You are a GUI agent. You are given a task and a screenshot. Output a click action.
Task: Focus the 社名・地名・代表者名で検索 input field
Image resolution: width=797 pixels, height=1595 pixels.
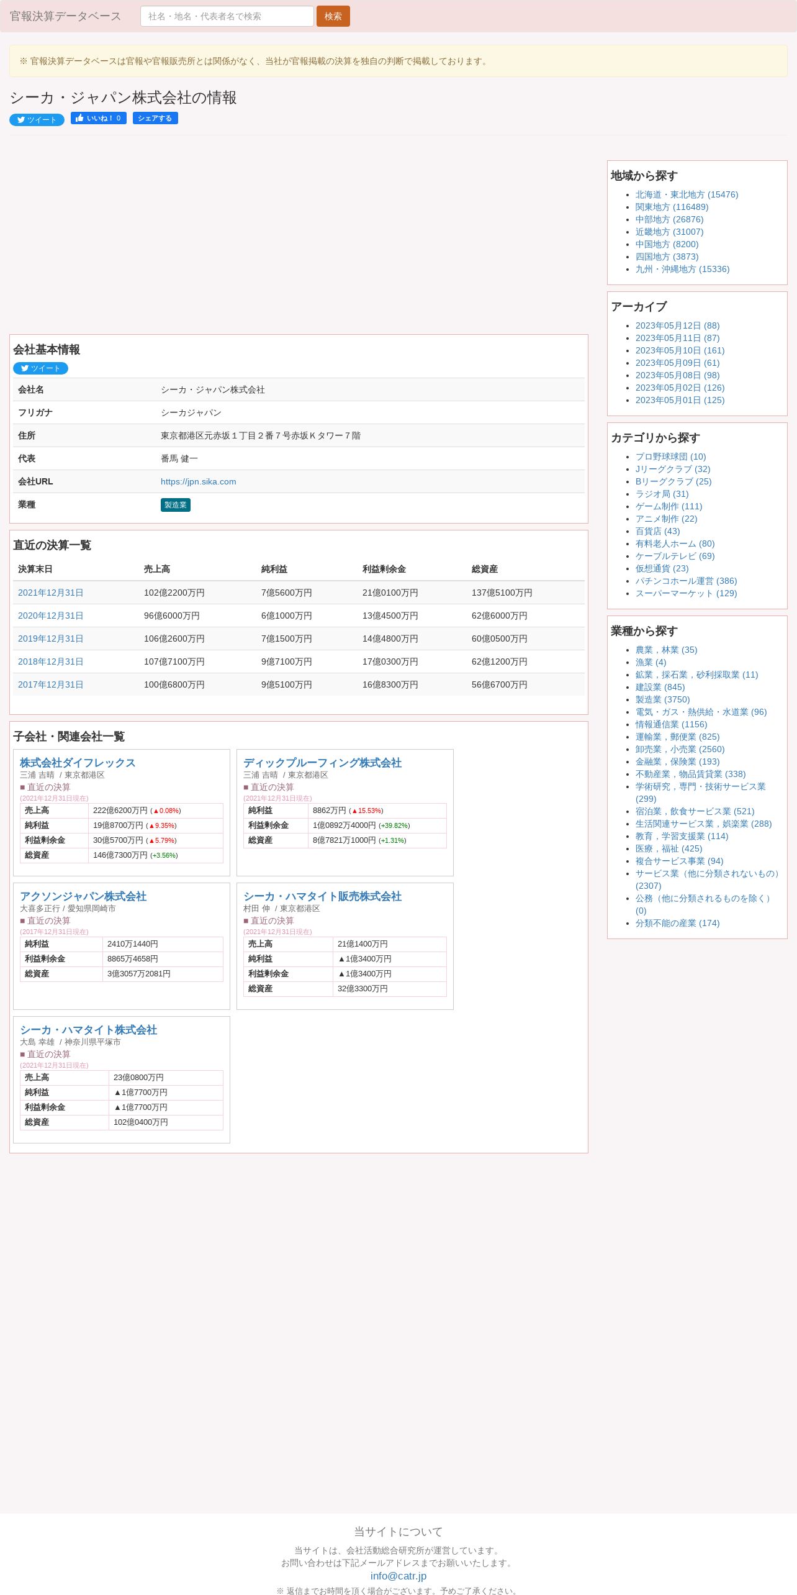coord(227,16)
